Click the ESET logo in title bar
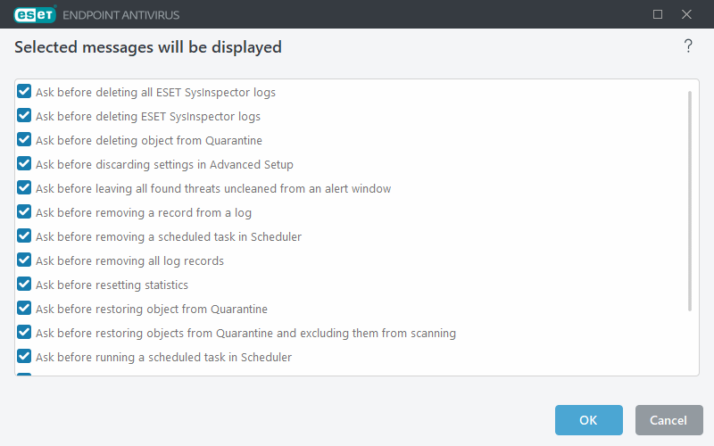Image resolution: width=714 pixels, height=446 pixels. [x=34, y=14]
